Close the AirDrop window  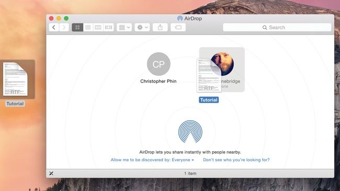pyautogui.click(x=51, y=18)
